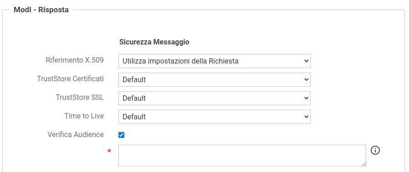The height and width of the screenshot is (172, 409).
Task: Uncheck the Verifica Audience checkbox
Action: click(121, 135)
